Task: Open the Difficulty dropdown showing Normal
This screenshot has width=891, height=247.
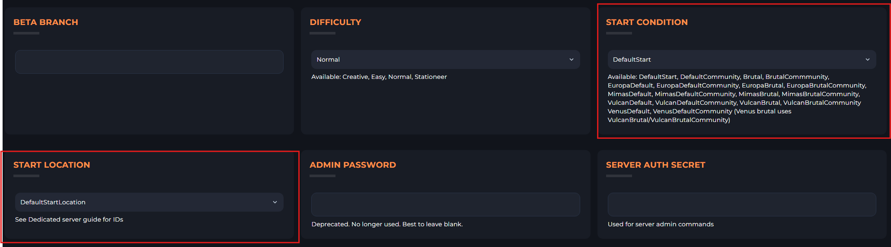Action: click(445, 59)
